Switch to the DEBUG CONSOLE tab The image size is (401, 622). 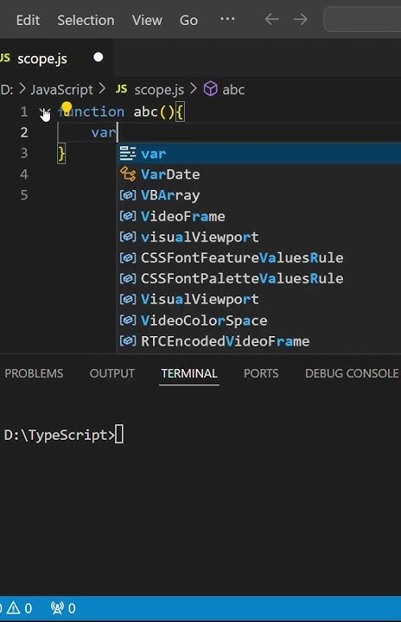point(352,373)
